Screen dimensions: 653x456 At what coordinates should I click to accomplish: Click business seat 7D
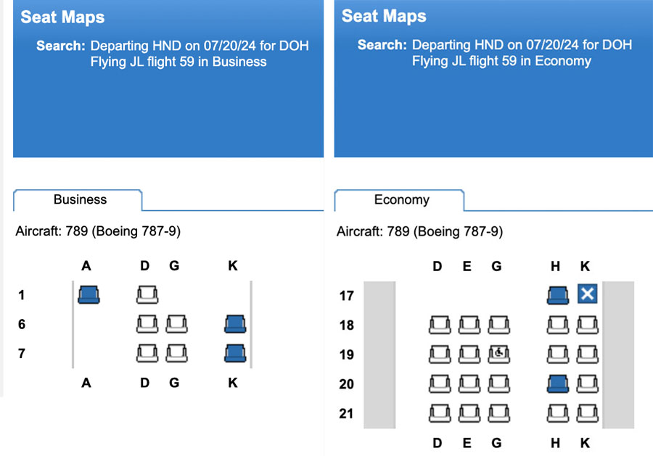point(147,354)
